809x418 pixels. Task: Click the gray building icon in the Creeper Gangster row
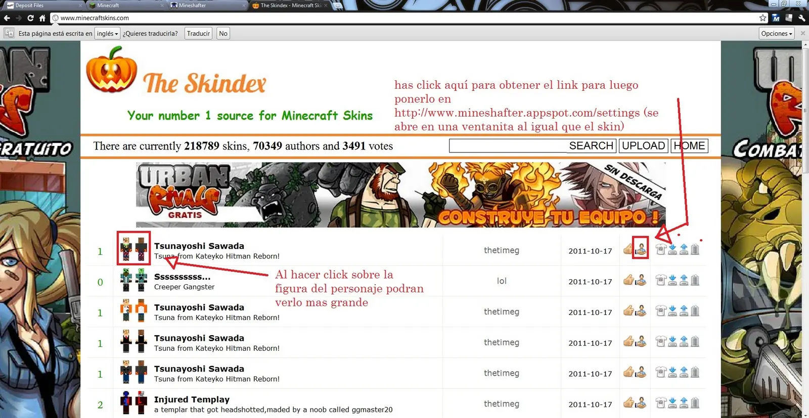695,280
